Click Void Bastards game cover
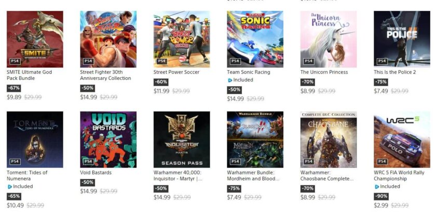This screenshot has height=218, width=437. pos(108,139)
